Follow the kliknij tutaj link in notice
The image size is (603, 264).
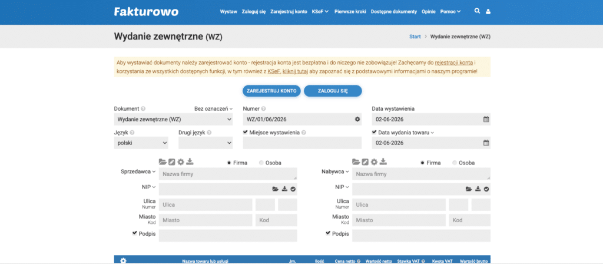(x=296, y=71)
